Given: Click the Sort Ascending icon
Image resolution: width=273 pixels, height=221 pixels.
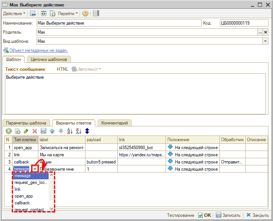Looking at the screenshot, I should pyautogui.click(x=69, y=131).
